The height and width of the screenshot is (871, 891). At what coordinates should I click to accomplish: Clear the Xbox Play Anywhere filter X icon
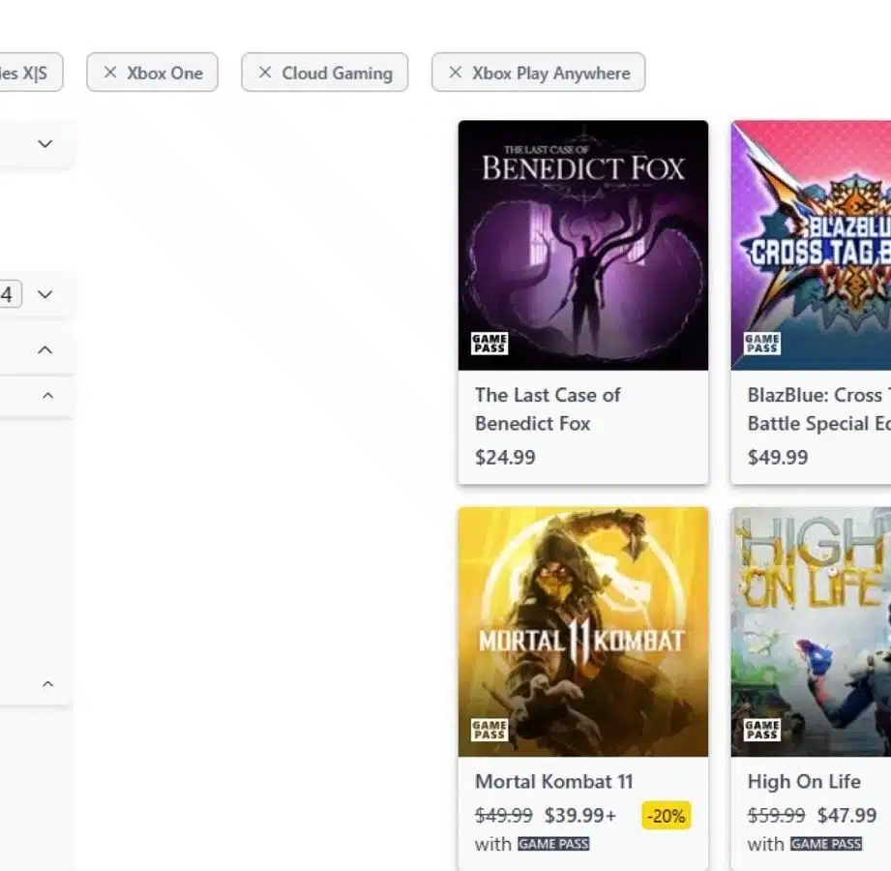coord(455,73)
